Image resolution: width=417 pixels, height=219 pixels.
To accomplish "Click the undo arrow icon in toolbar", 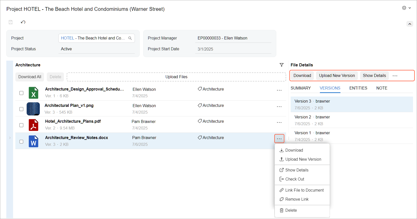I will pyautogui.click(x=23, y=22).
